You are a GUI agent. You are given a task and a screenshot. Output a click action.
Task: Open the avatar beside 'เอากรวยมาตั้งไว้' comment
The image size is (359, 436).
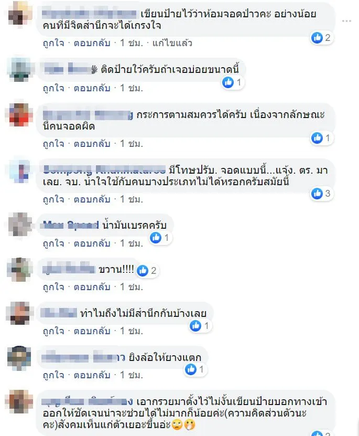tap(19, 402)
